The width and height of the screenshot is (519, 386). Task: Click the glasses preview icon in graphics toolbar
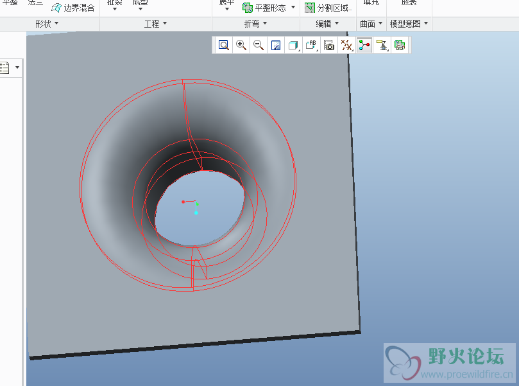tap(400, 45)
